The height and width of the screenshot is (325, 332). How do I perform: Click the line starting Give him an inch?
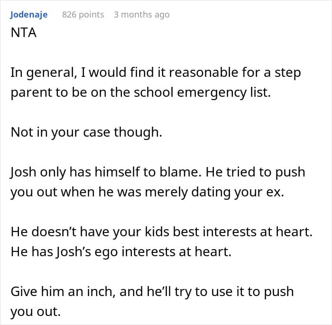click(152, 291)
